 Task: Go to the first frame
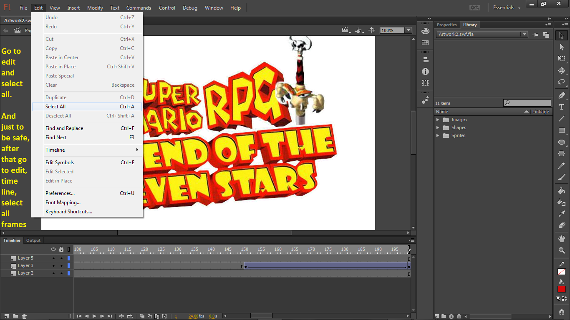pyautogui.click(x=79, y=316)
